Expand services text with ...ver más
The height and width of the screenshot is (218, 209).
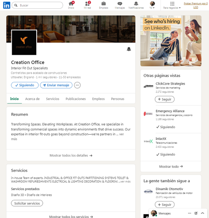point(124,181)
